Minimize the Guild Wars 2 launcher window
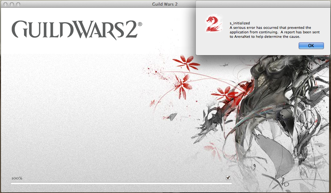This screenshot has width=331, height=193. coord(12,4)
